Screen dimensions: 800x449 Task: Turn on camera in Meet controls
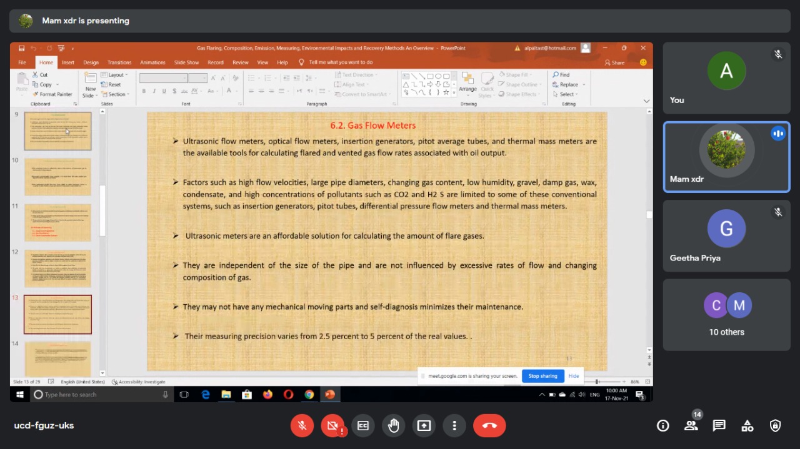[x=332, y=426]
